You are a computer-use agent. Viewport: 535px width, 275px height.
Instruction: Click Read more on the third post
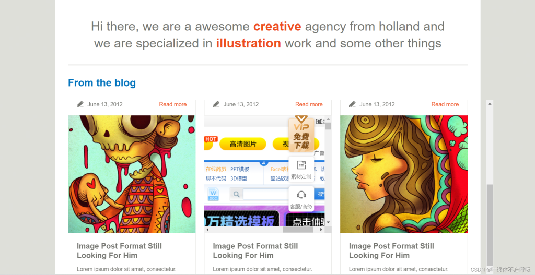pos(445,104)
